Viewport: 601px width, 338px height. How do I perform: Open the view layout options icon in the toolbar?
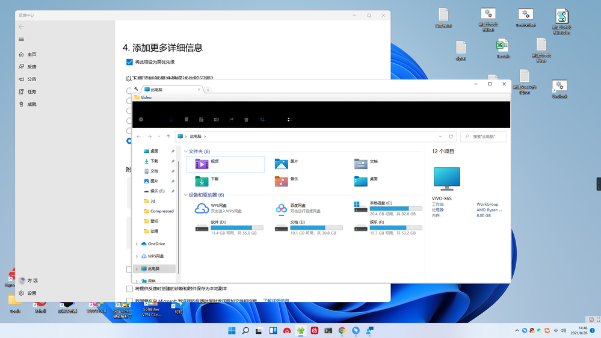290,120
